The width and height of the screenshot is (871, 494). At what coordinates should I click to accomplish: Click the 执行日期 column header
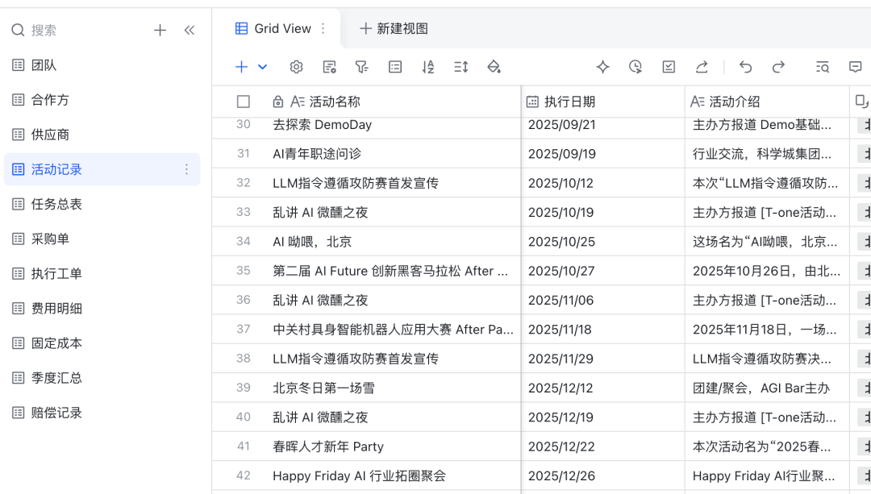(603, 102)
